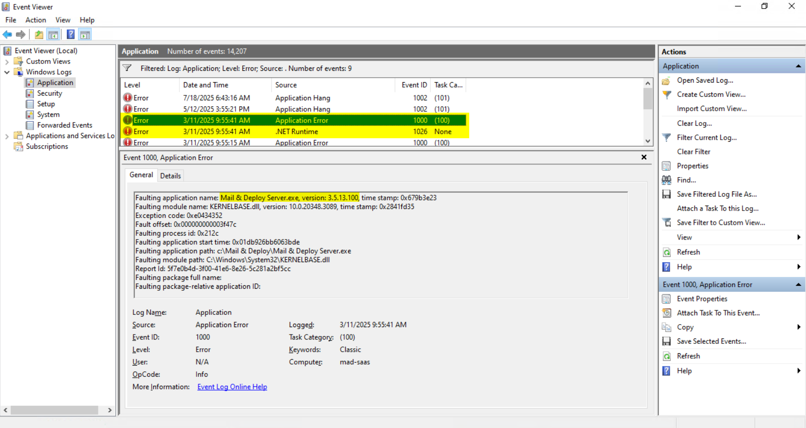Collapse the Event 1000, Application Error actions section

(798, 284)
